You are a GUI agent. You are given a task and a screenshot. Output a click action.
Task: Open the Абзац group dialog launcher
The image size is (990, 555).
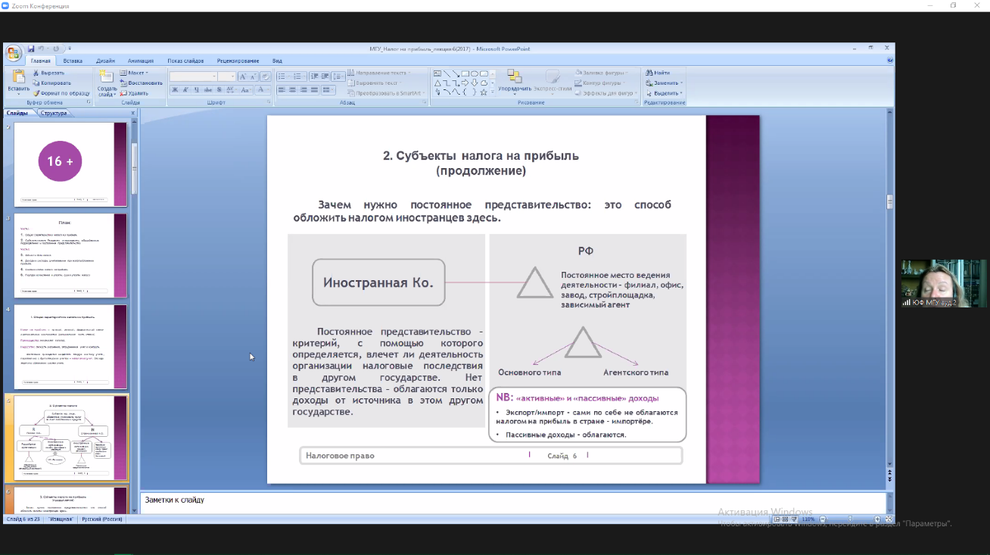pyautogui.click(x=425, y=101)
